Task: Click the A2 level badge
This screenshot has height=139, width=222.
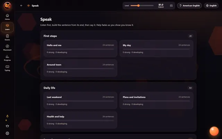Action: [x=190, y=88]
